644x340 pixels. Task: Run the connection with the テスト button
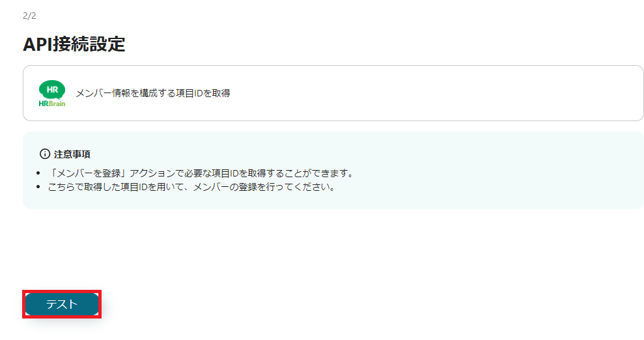pos(62,304)
